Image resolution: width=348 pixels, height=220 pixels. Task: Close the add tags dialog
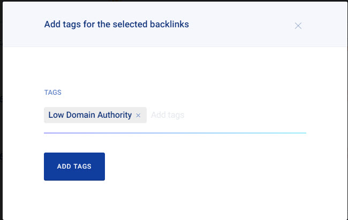(x=298, y=26)
